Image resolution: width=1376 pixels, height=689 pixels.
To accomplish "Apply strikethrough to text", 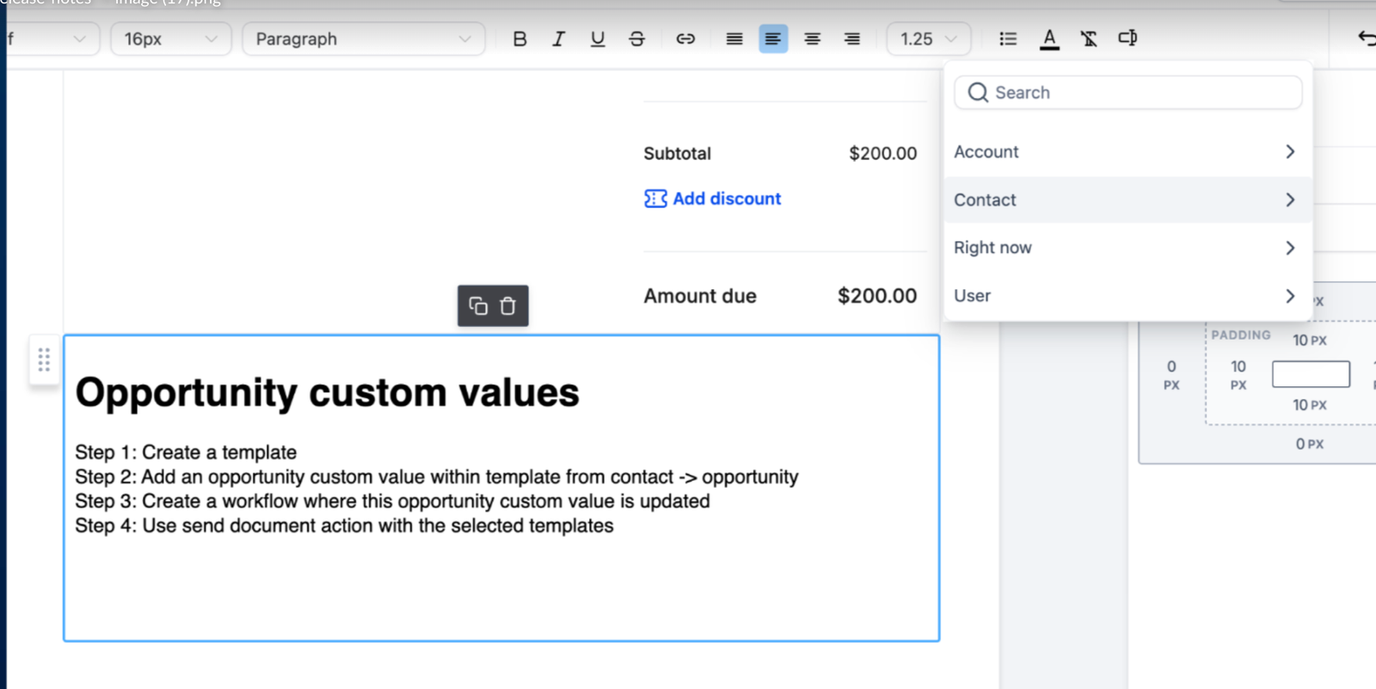I will pyautogui.click(x=636, y=39).
